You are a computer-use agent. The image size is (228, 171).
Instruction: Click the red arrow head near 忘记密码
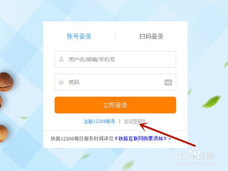coord(143,126)
